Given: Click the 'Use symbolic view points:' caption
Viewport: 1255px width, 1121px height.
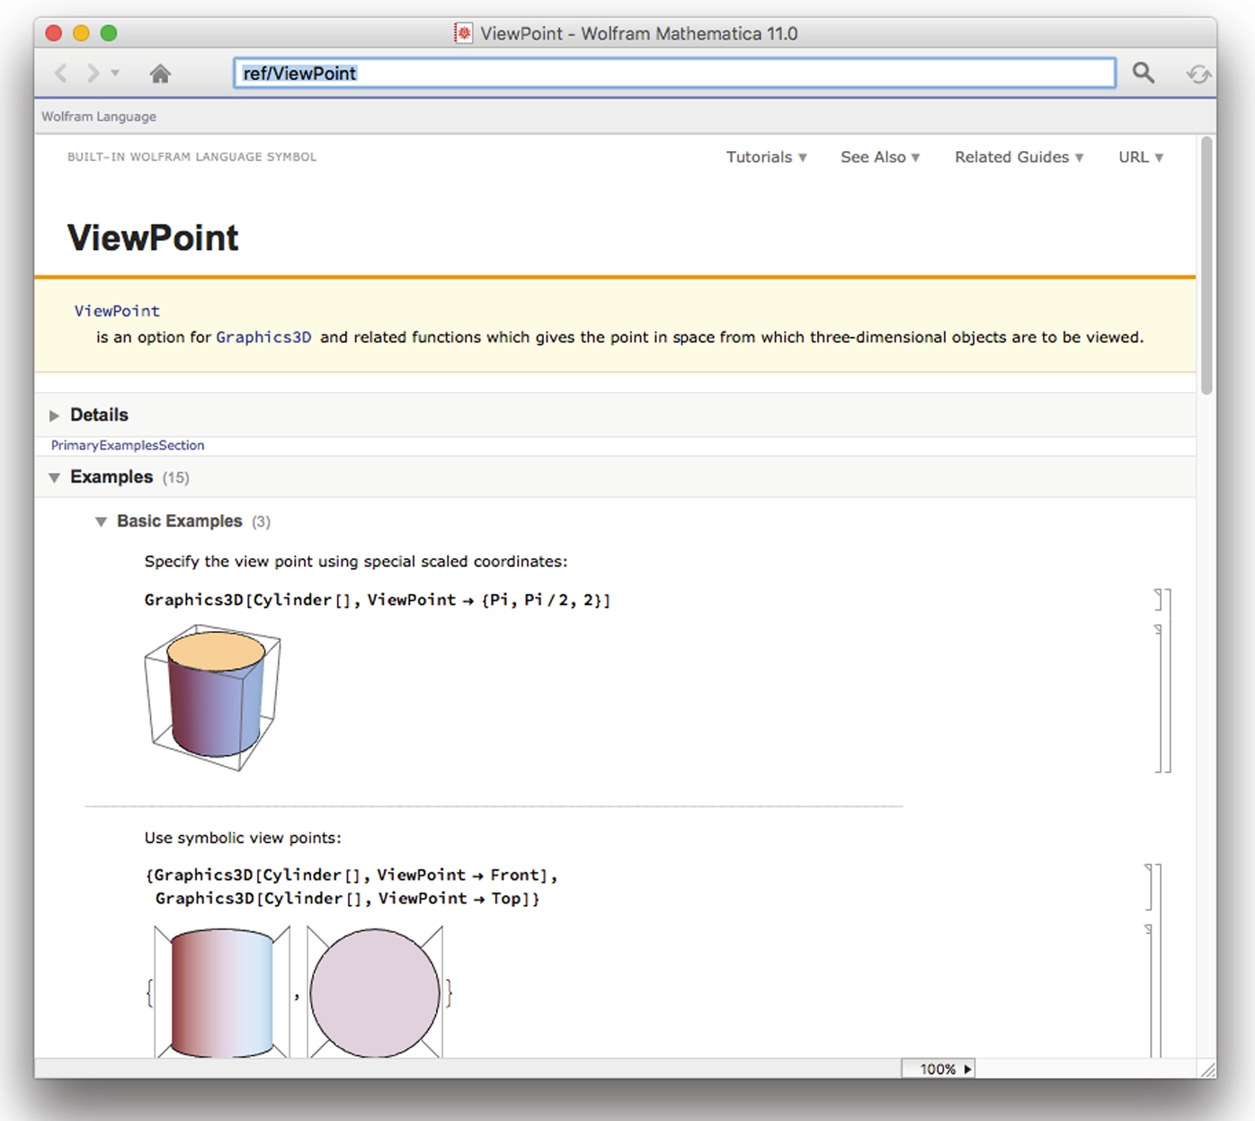Looking at the screenshot, I should pos(243,838).
